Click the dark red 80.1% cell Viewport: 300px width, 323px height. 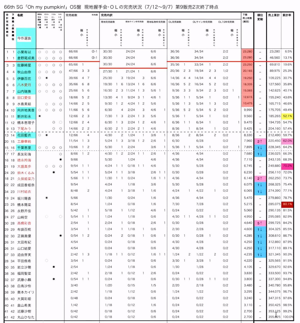287,204
